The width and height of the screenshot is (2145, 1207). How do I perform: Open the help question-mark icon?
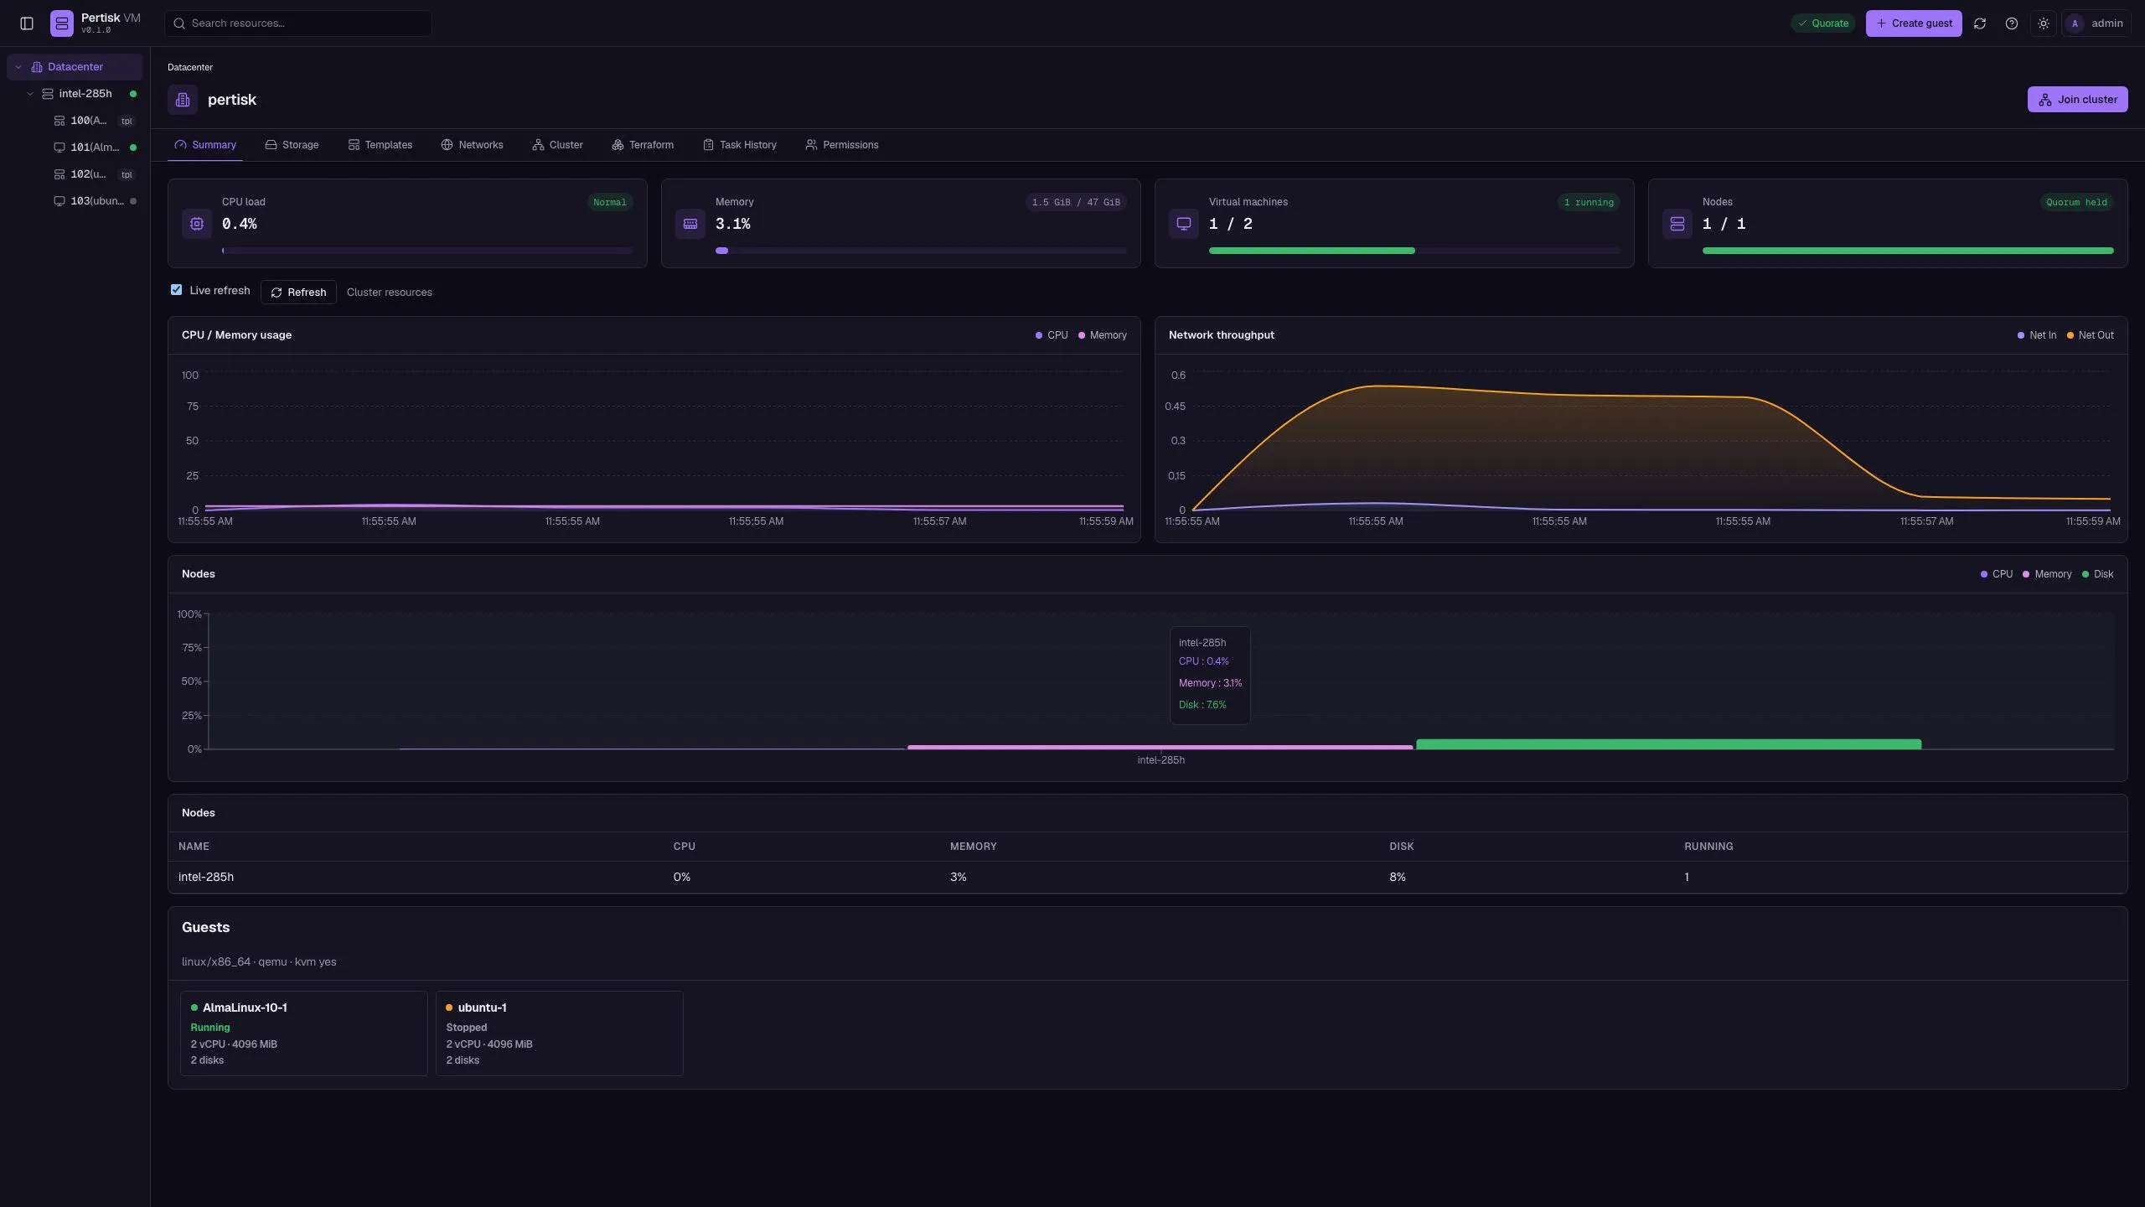pyautogui.click(x=2012, y=23)
